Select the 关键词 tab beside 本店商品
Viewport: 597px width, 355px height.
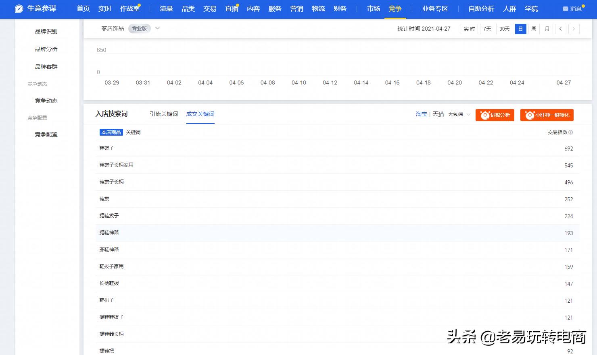[133, 132]
